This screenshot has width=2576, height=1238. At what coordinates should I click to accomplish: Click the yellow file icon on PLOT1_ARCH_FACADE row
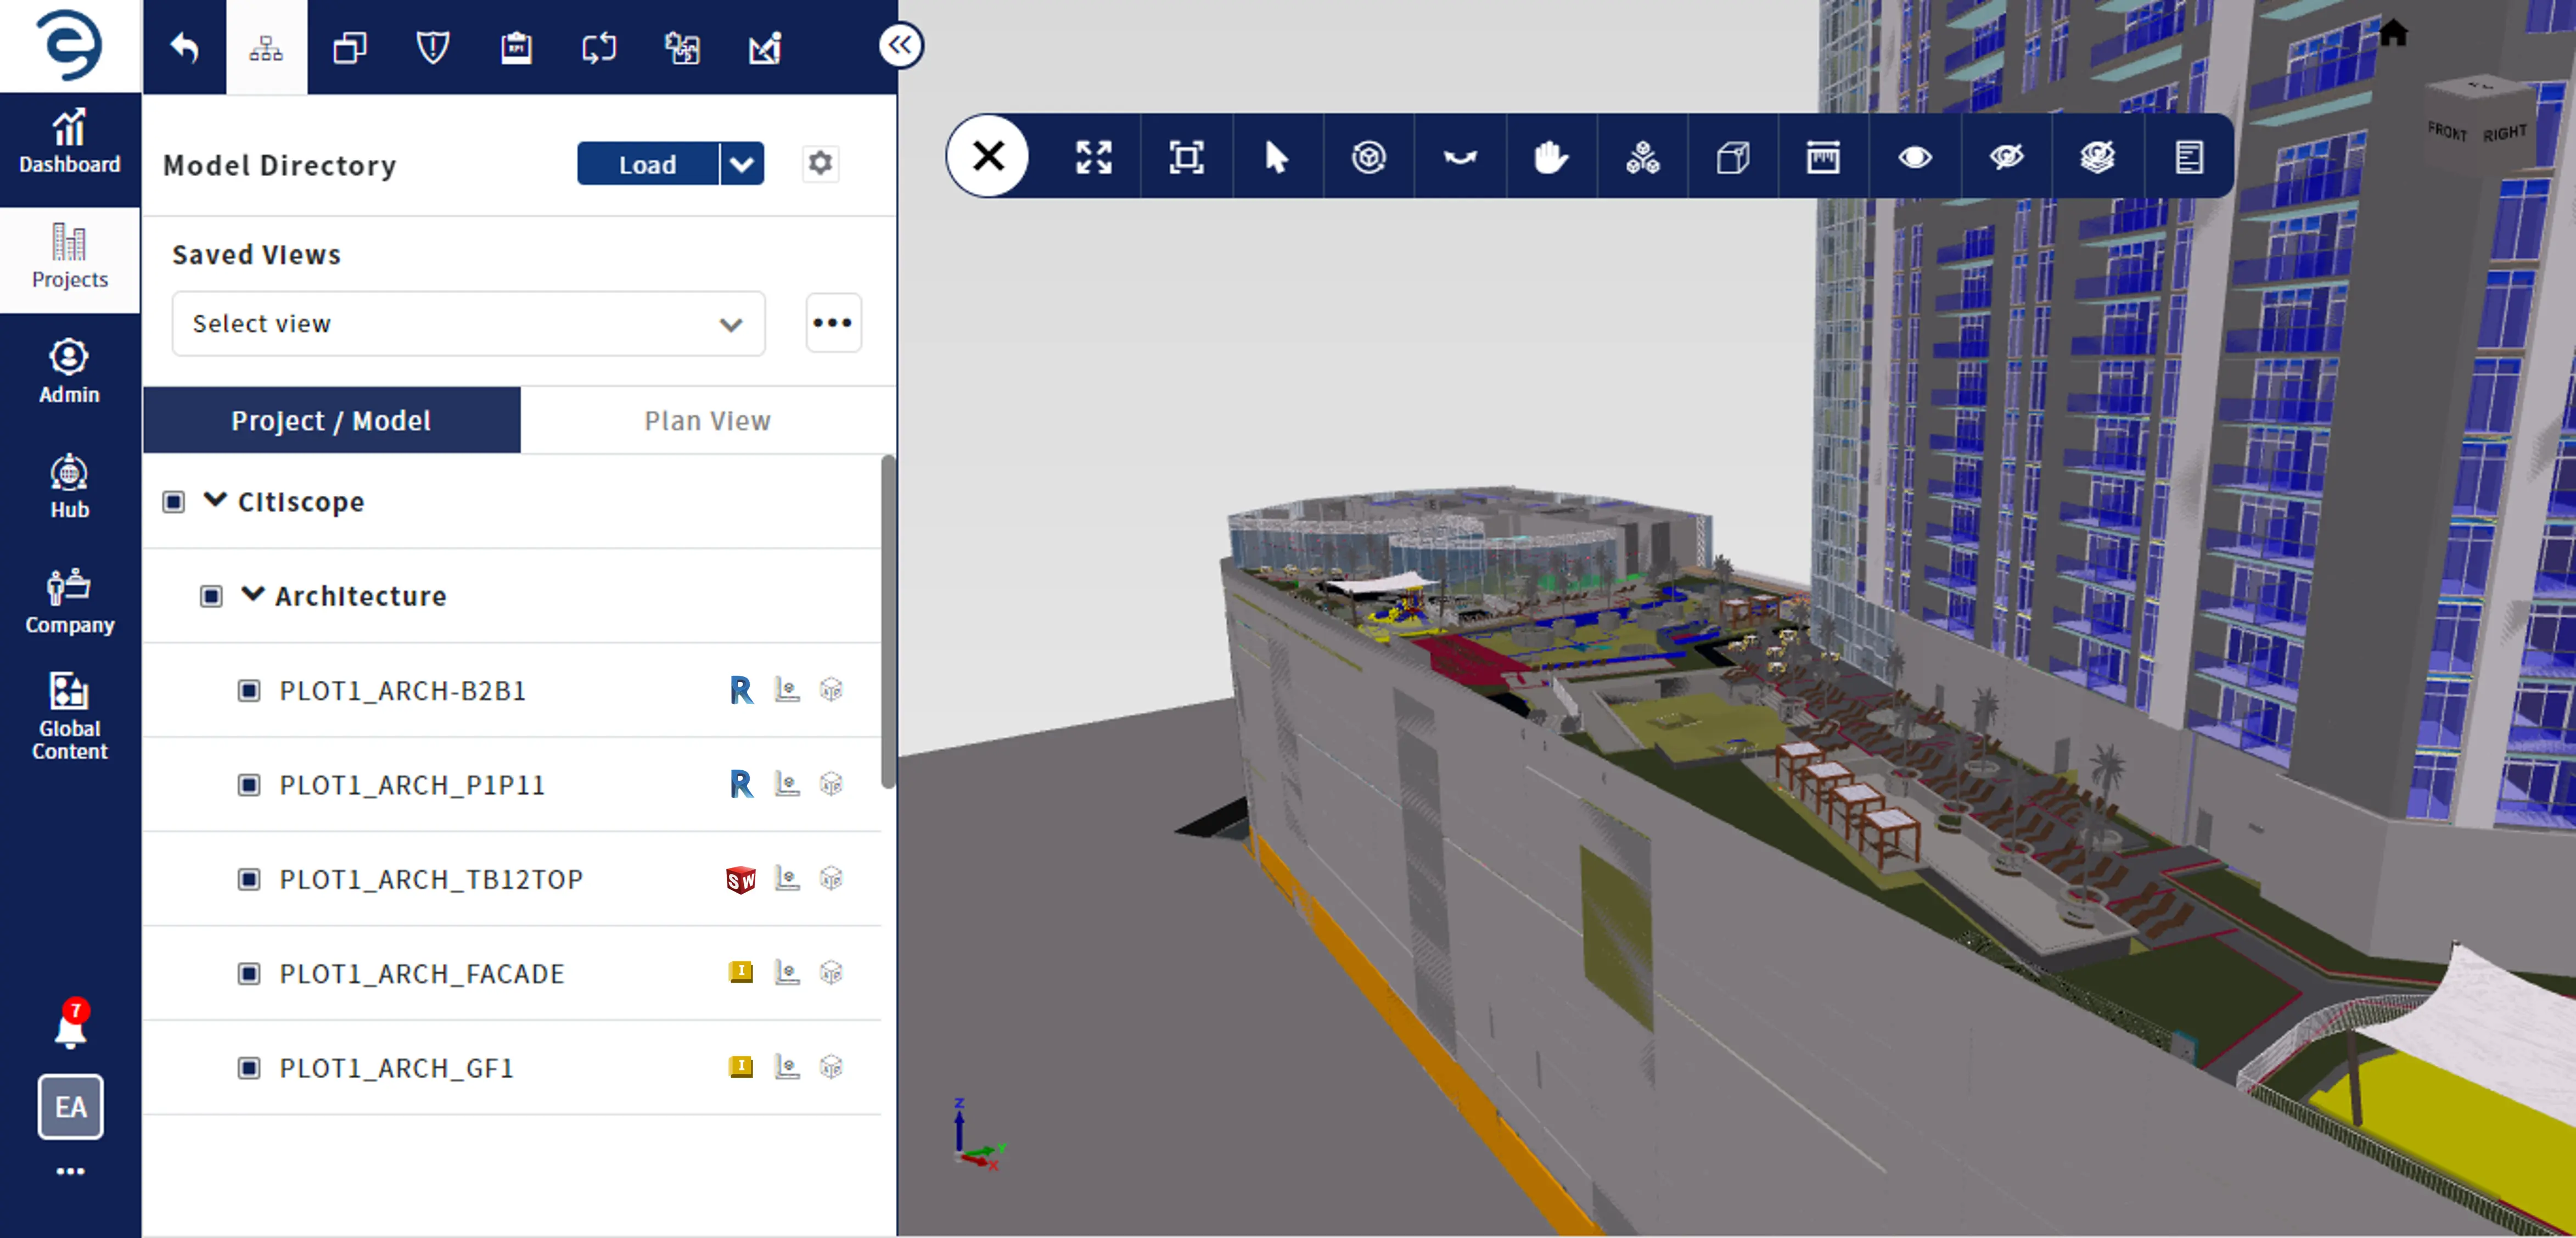741,972
